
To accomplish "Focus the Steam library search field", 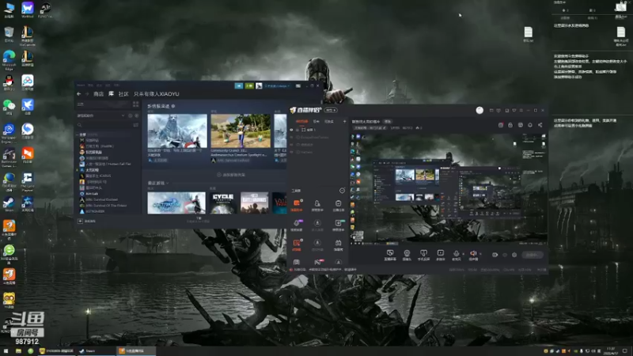I will coord(104,125).
